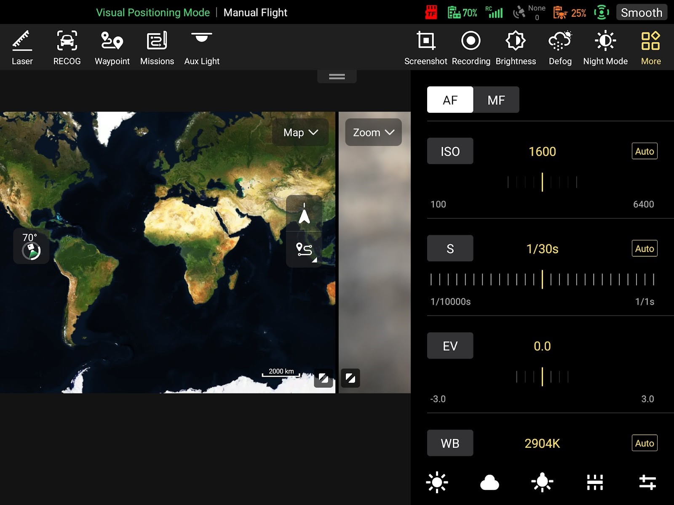Click the drag handle above the map
Image resolution: width=674 pixels, height=505 pixels.
point(337,77)
